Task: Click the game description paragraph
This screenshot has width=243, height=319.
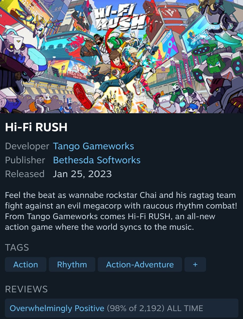Action: click(x=120, y=211)
